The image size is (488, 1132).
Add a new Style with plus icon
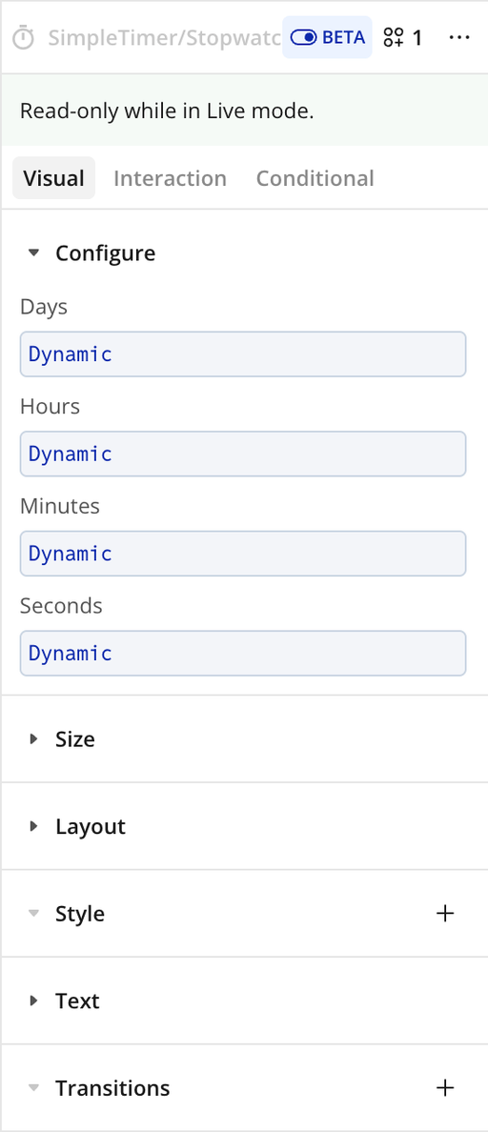tap(445, 913)
